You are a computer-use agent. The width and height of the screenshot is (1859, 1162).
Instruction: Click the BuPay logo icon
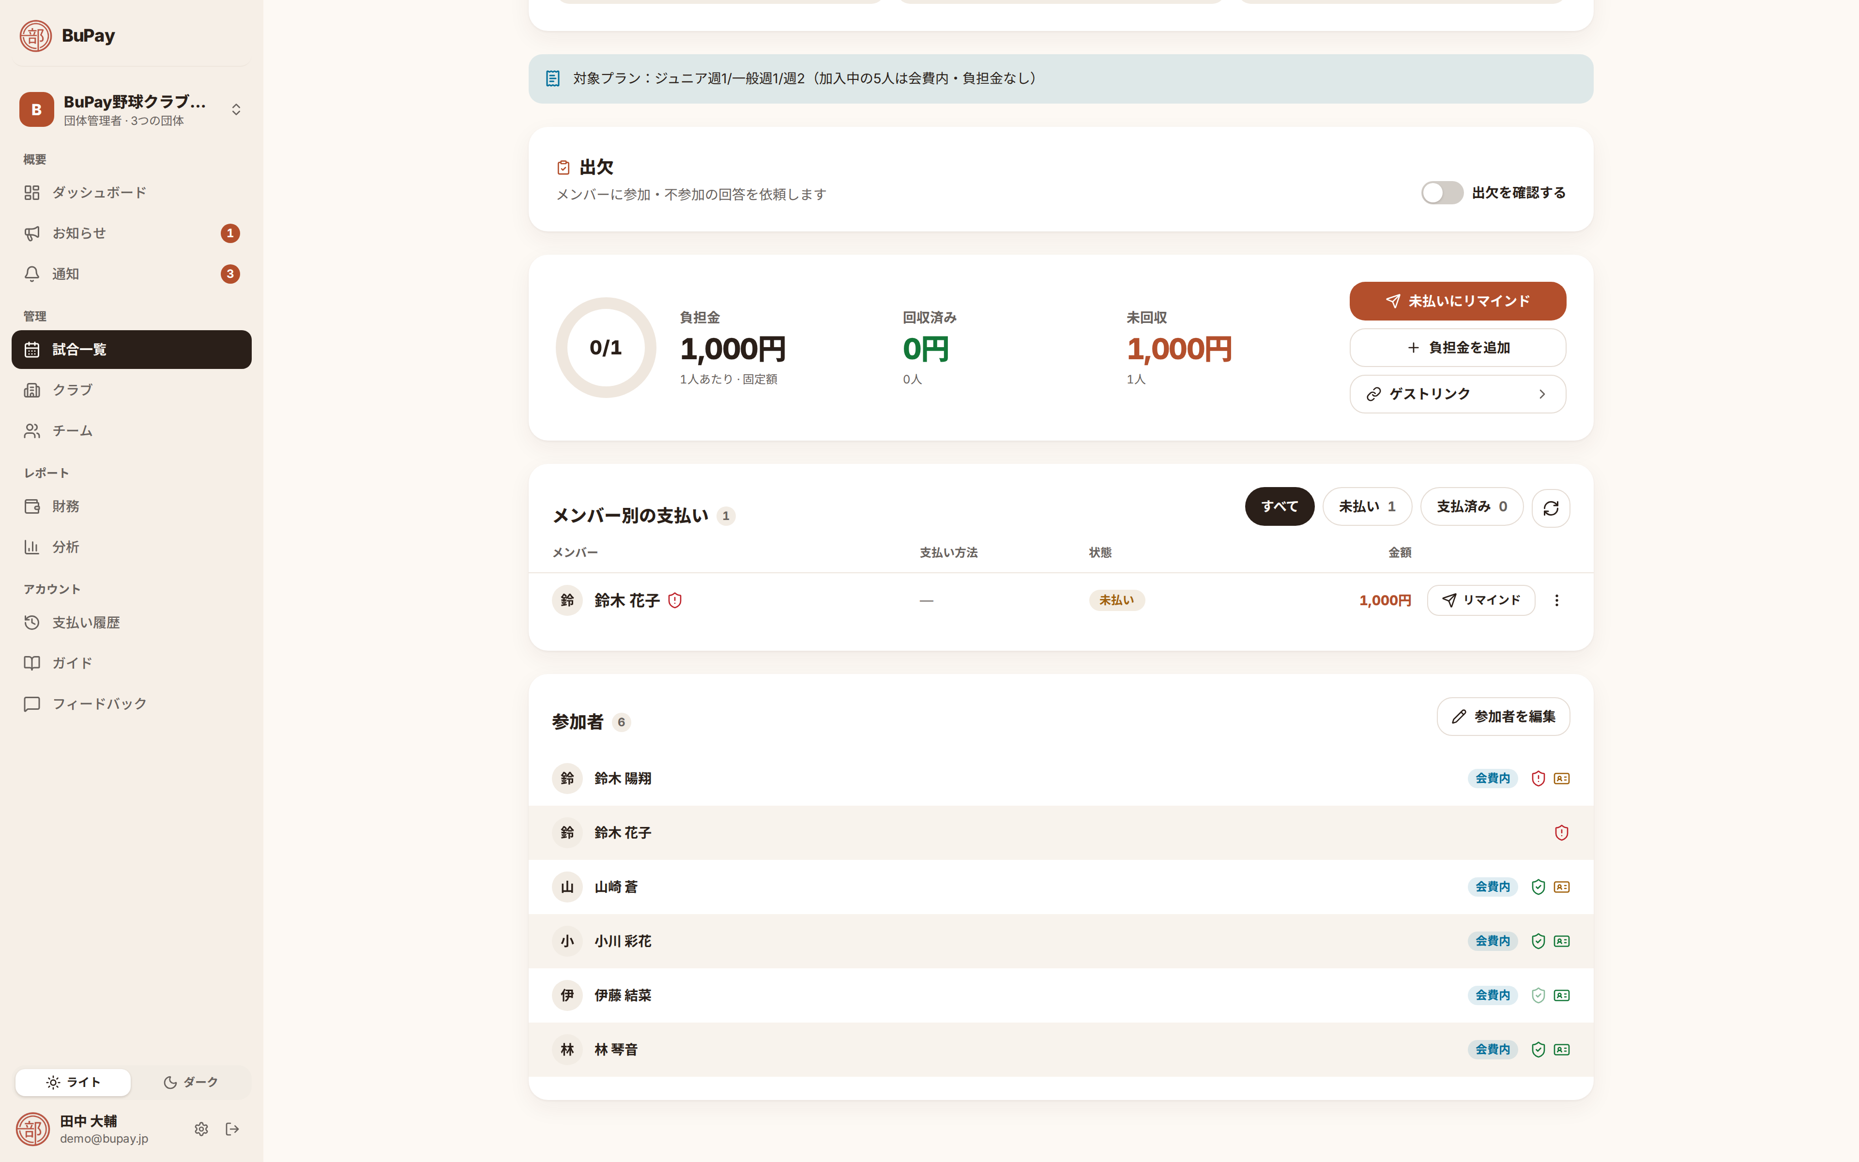click(x=35, y=35)
